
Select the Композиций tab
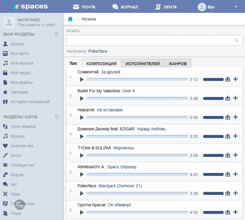[101, 64]
